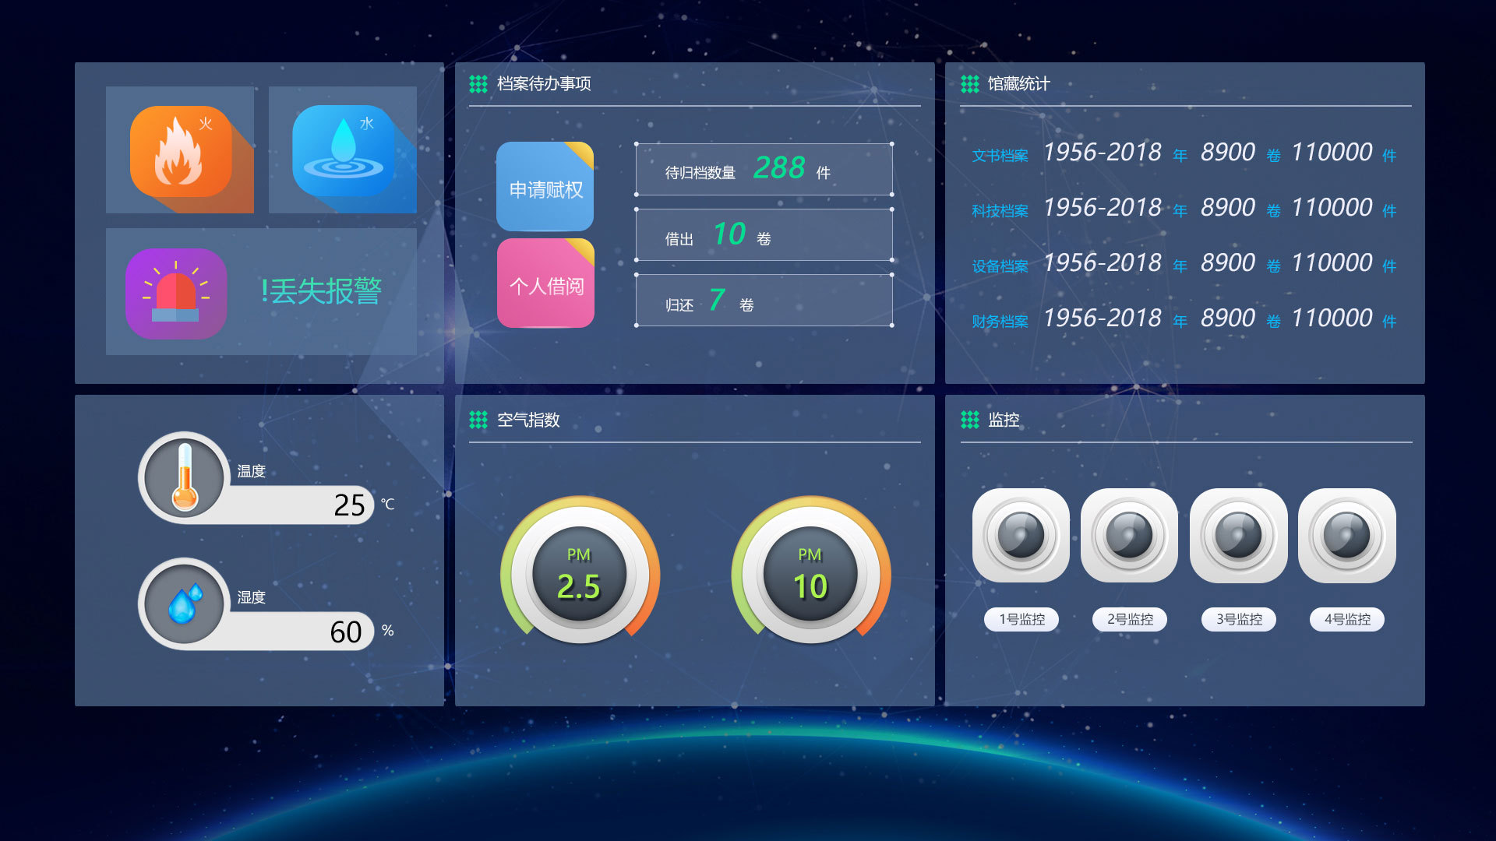
Task: Click the 待归档数量 288 件 box
Action: point(764,169)
